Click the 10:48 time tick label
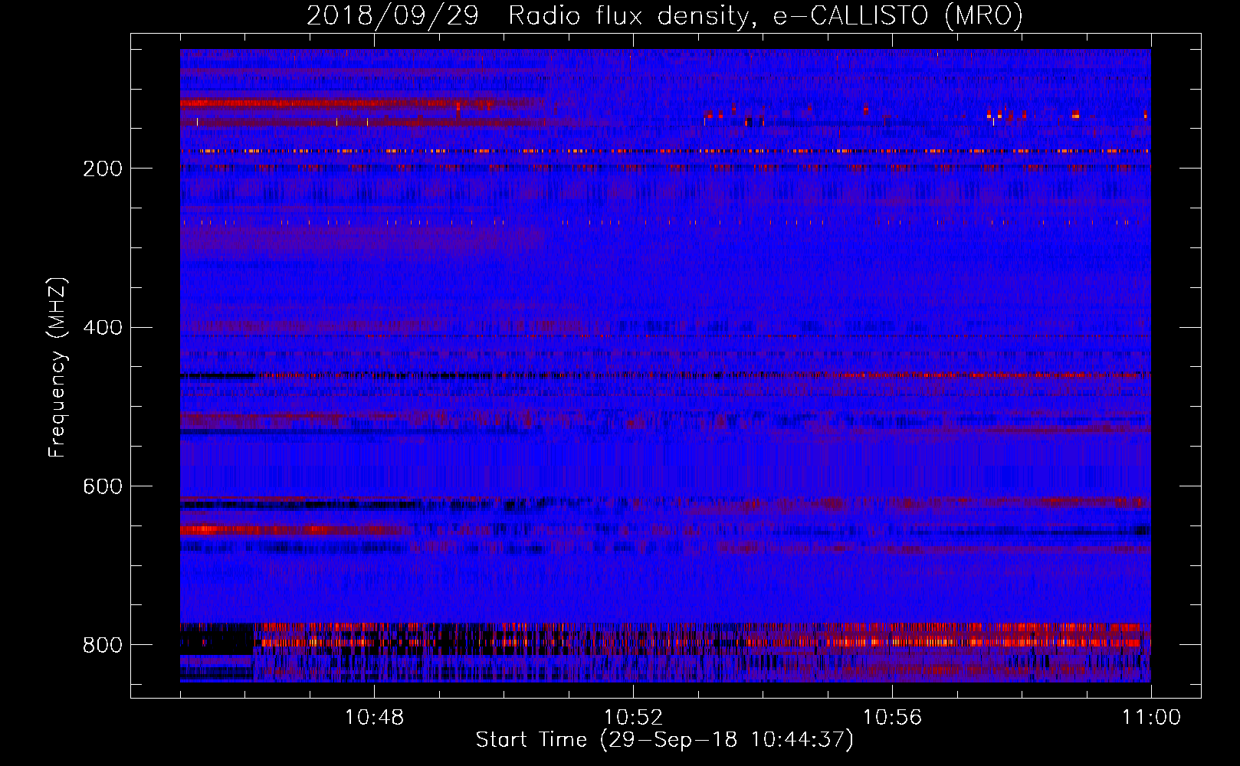Image resolution: width=1240 pixels, height=766 pixels. pyautogui.click(x=374, y=718)
